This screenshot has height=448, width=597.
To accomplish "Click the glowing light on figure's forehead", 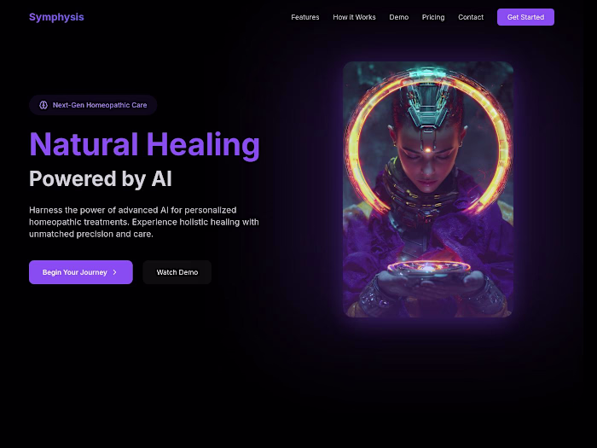I will [428, 150].
